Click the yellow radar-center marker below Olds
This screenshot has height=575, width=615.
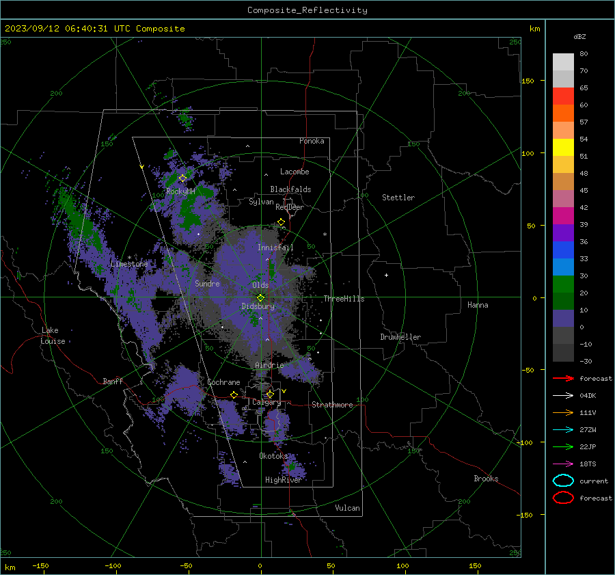click(261, 297)
